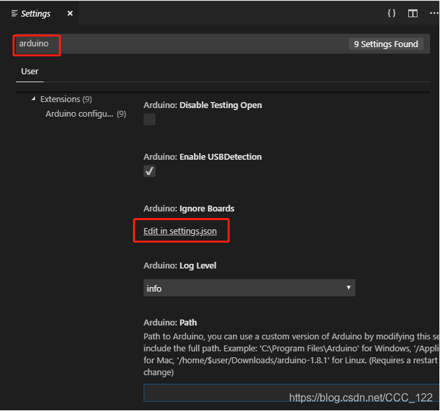Open settings JSON via braces icon

[392, 13]
